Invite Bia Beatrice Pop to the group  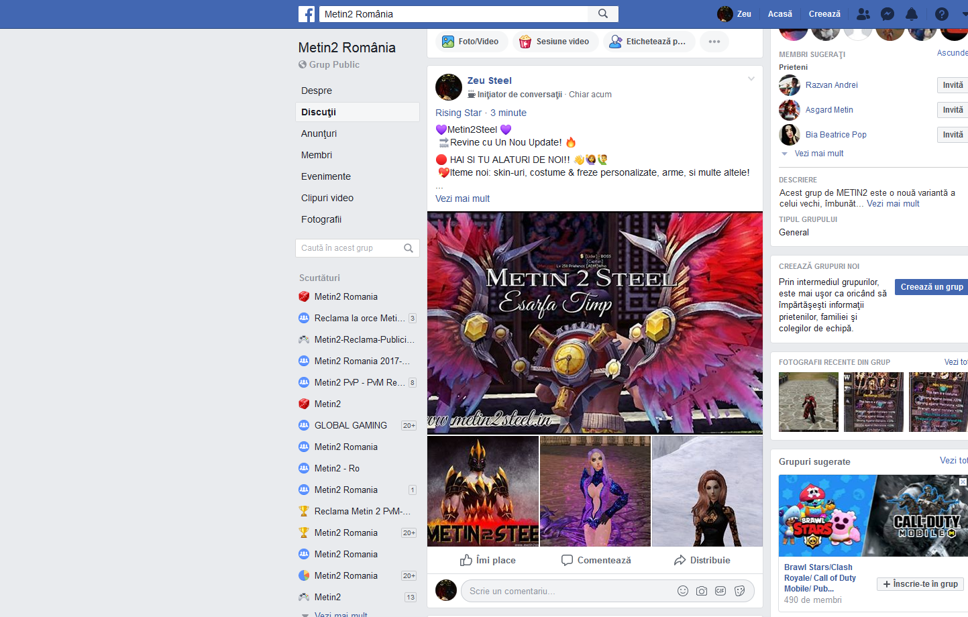[953, 135]
